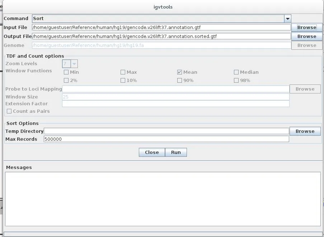Browse for Probe to Loci Mapping
The height and width of the screenshot is (237, 324).
tap(305, 89)
